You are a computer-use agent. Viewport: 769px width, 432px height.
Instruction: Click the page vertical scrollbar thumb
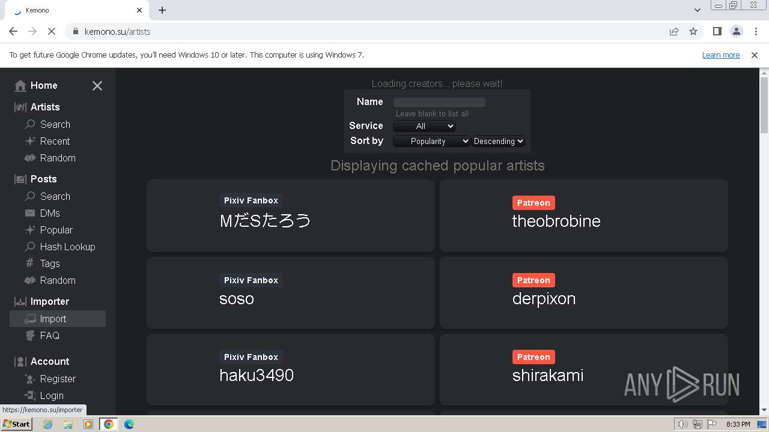pyautogui.click(x=764, y=105)
